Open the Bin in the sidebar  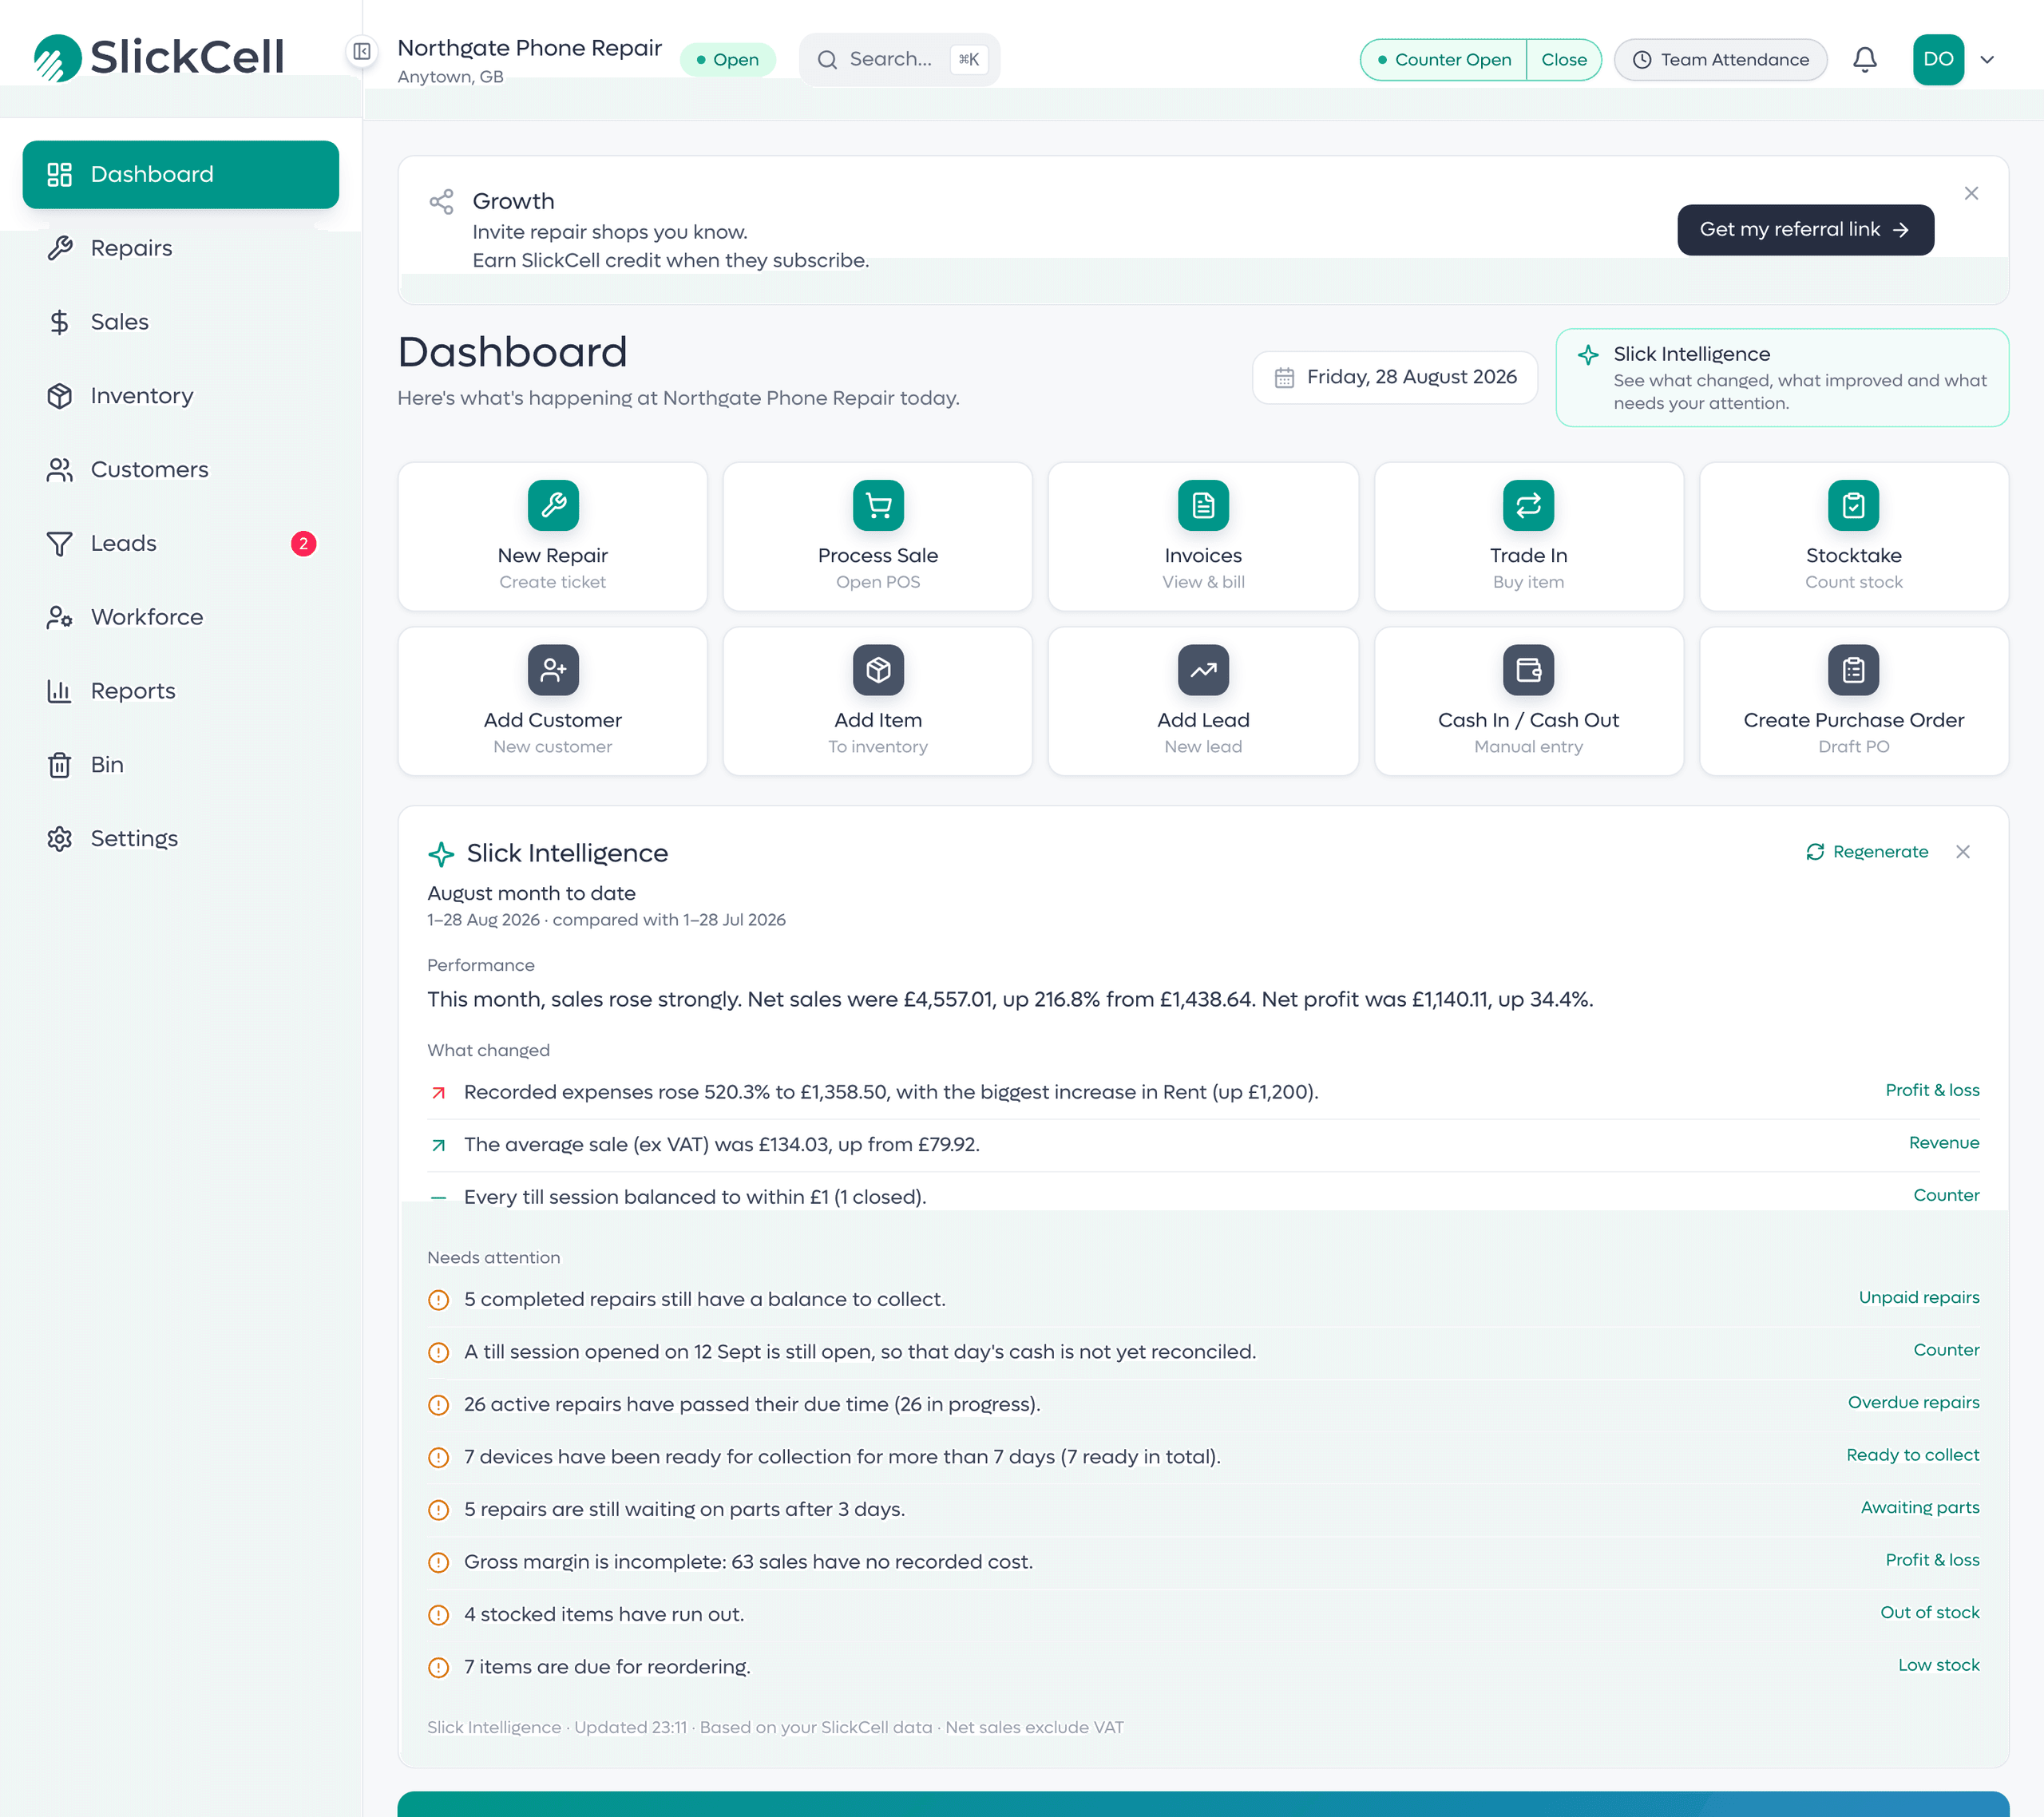[x=181, y=765]
